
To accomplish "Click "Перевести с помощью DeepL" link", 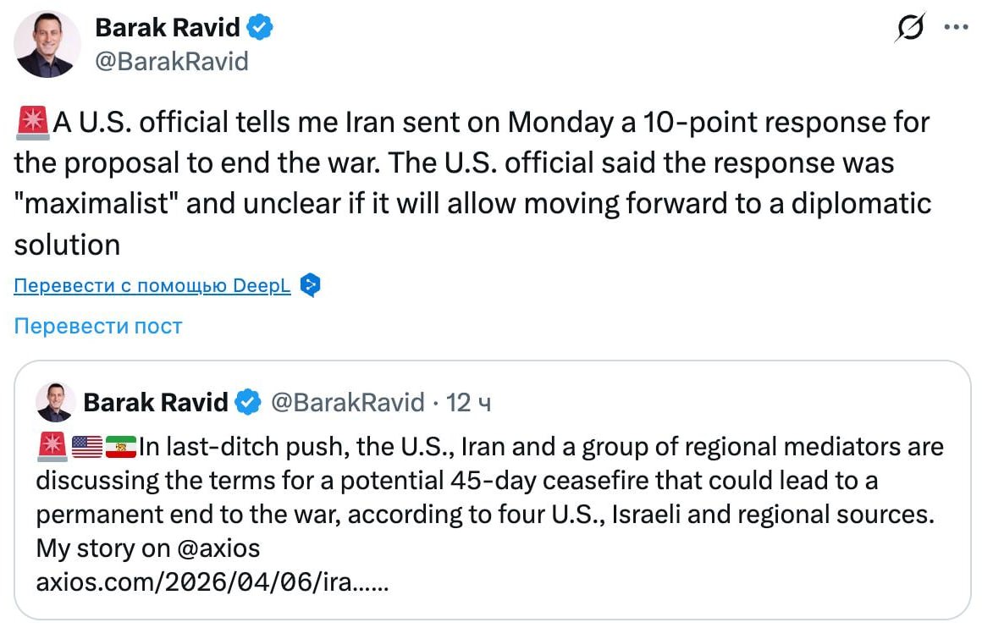I will coord(152,286).
